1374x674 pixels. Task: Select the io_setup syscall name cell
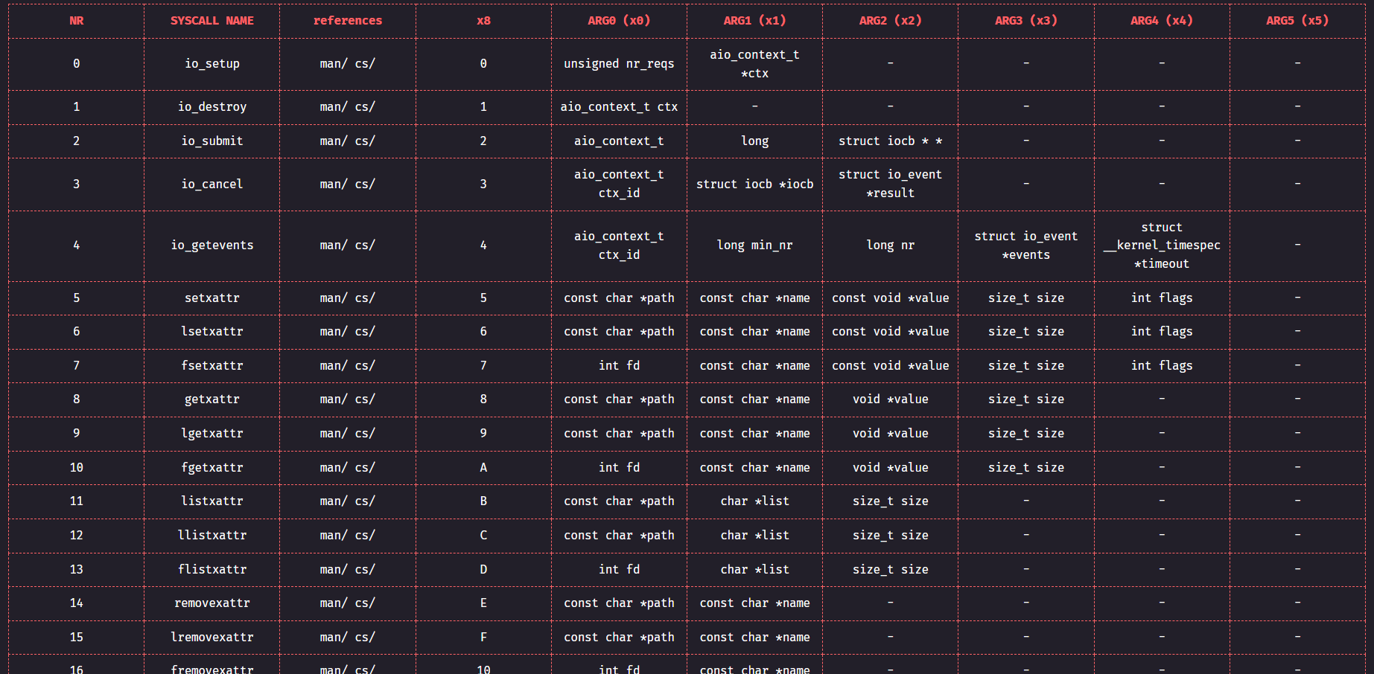click(x=212, y=64)
